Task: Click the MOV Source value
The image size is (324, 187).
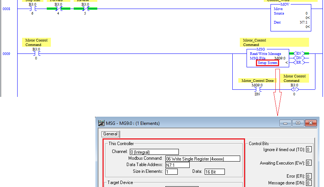Action: (x=306, y=13)
